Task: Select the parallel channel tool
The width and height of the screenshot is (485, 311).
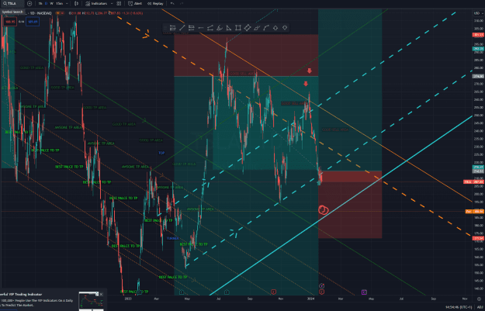Action: click(x=256, y=28)
